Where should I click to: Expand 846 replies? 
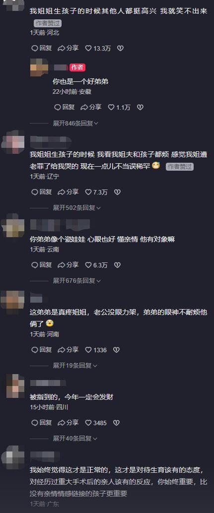point(75,124)
